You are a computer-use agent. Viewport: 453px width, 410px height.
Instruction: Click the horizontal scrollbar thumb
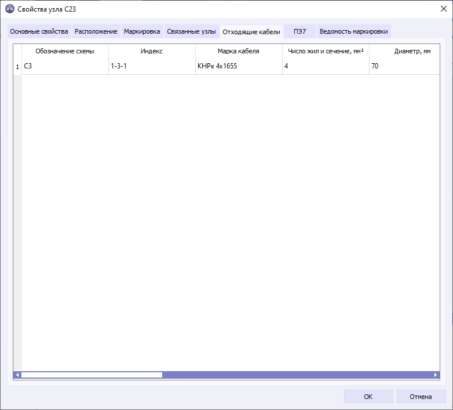click(x=92, y=375)
